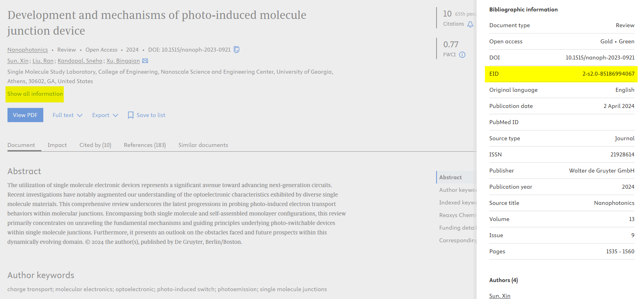Expand the Full text dropdown
The image size is (642, 299).
(67, 115)
